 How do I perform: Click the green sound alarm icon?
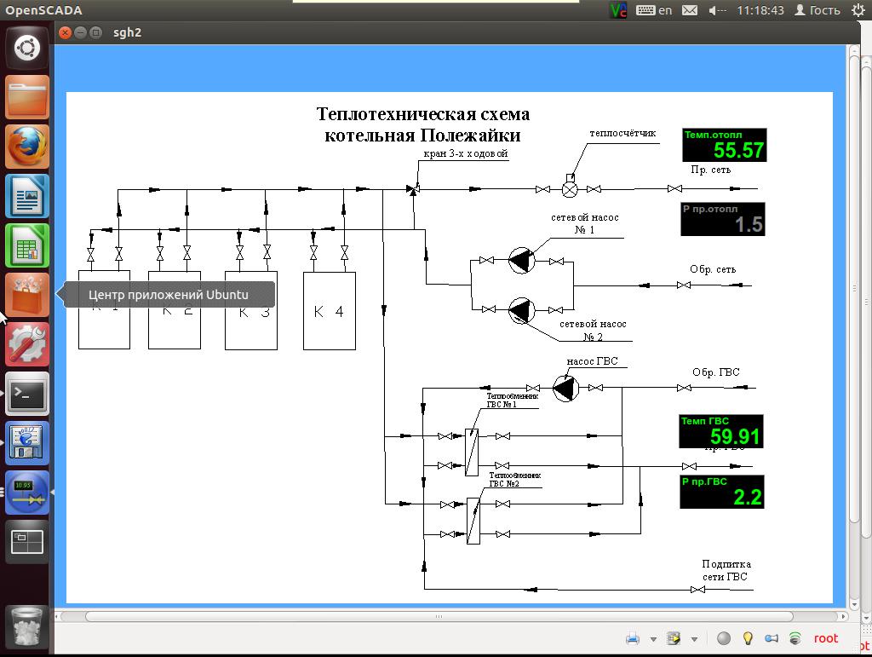point(795,638)
